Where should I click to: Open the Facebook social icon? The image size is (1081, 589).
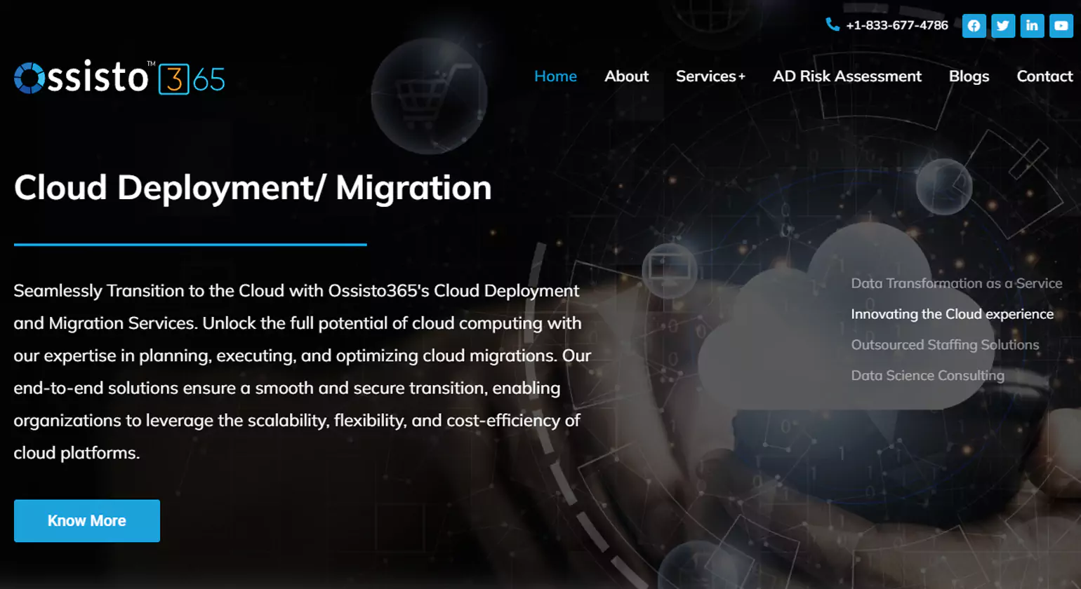[x=974, y=26]
